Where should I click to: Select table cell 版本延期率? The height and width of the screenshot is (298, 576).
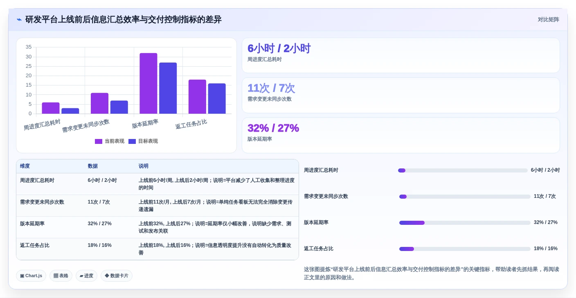coord(50,227)
